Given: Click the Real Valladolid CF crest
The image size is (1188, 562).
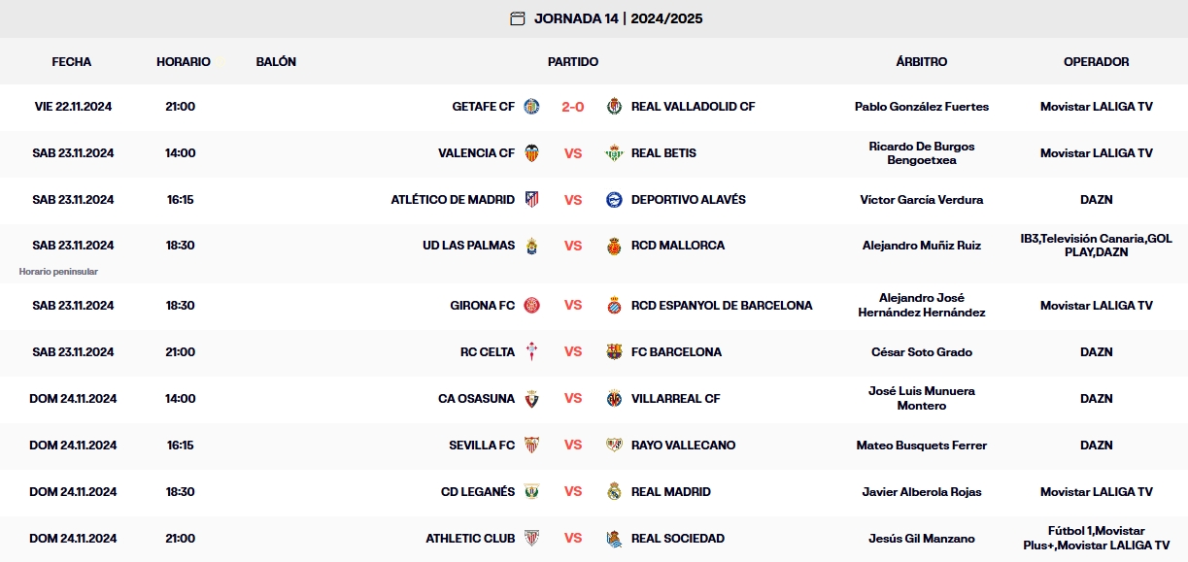Looking at the screenshot, I should [615, 107].
